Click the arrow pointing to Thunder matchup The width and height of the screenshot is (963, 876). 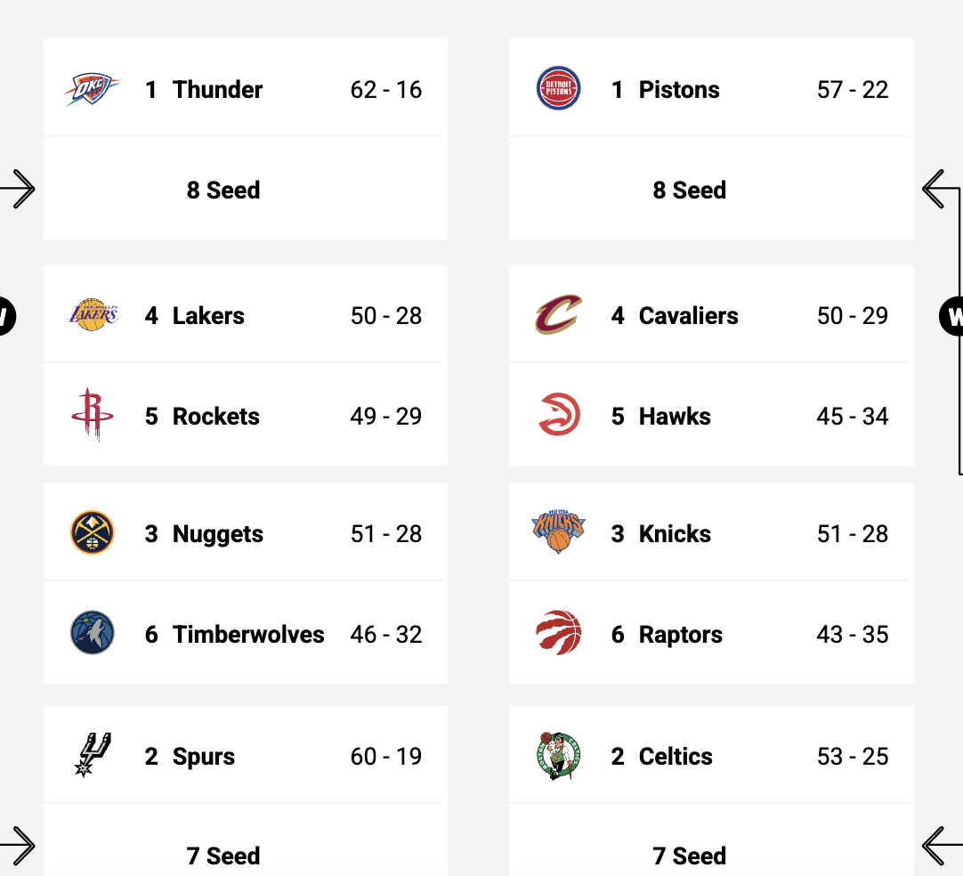(20, 189)
